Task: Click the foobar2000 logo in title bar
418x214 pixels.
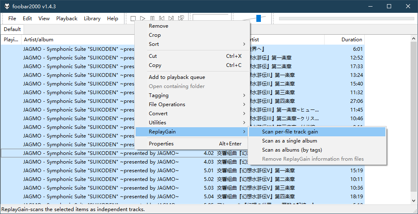Action: (7, 6)
